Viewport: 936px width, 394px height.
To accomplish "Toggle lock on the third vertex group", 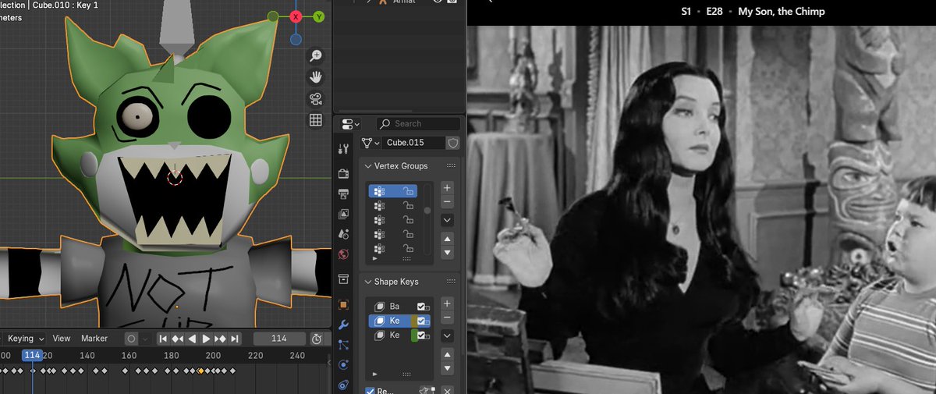I will tap(407, 220).
